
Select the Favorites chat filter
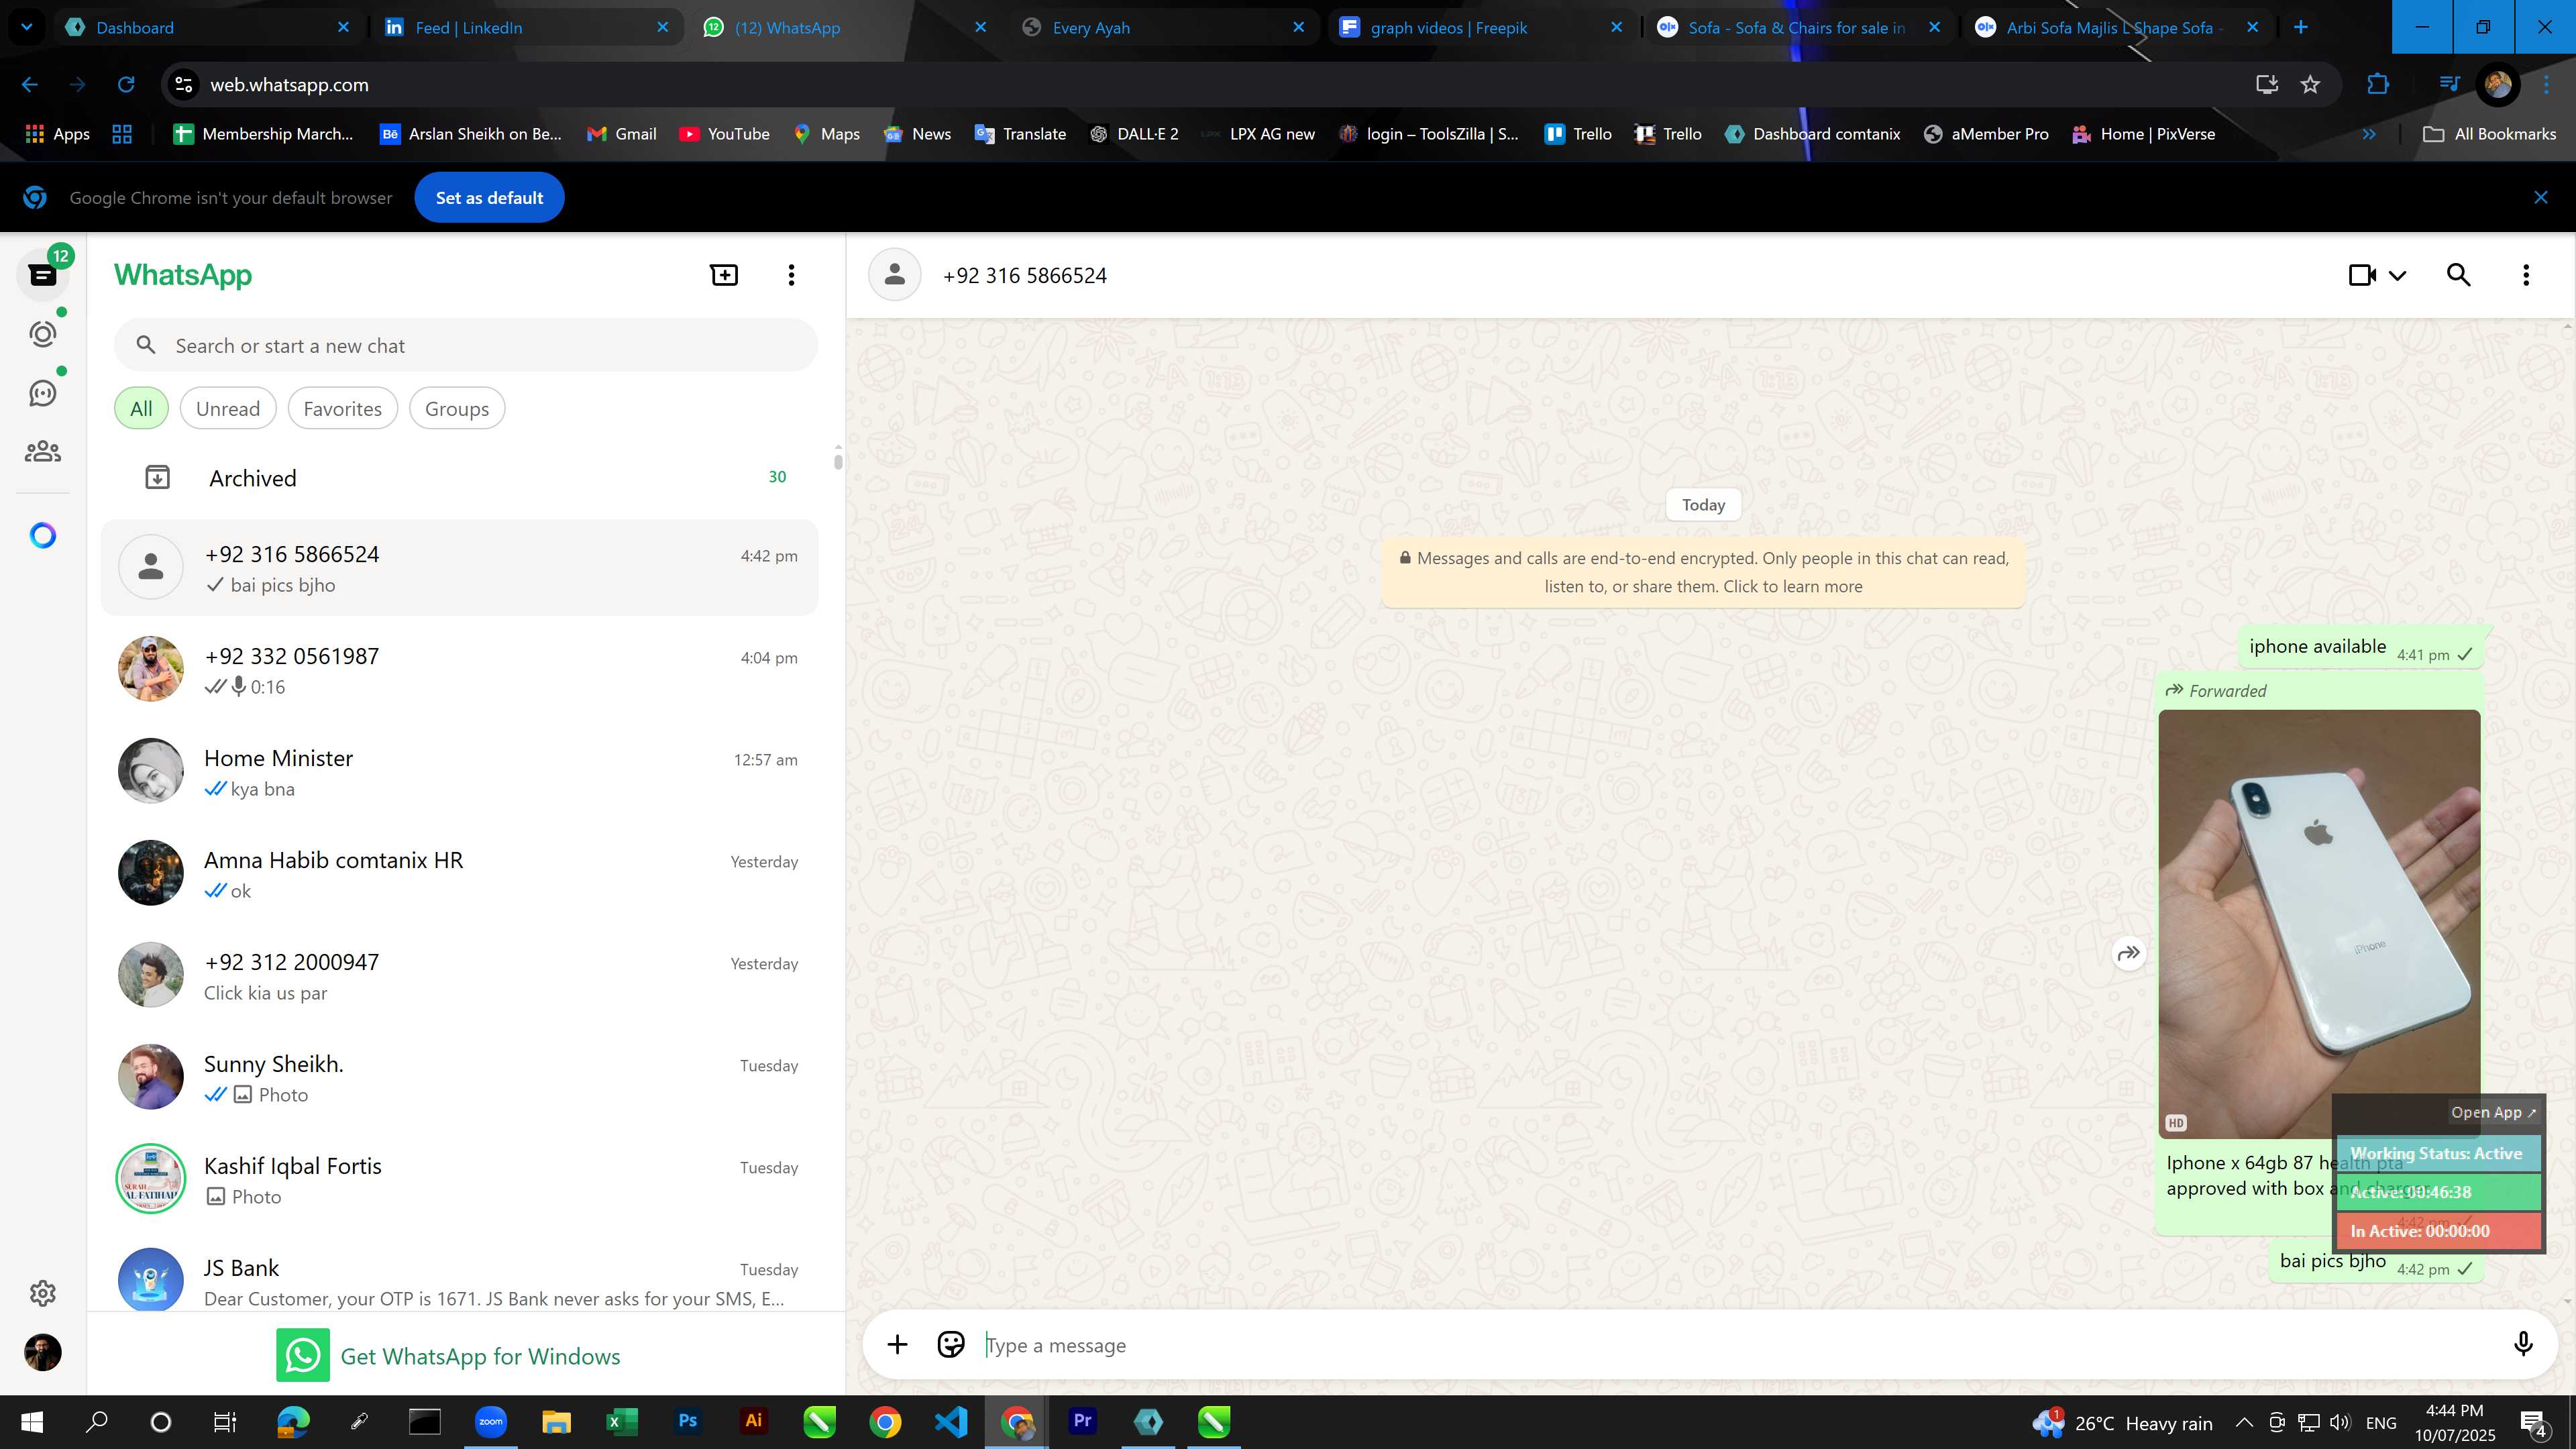pos(343,408)
